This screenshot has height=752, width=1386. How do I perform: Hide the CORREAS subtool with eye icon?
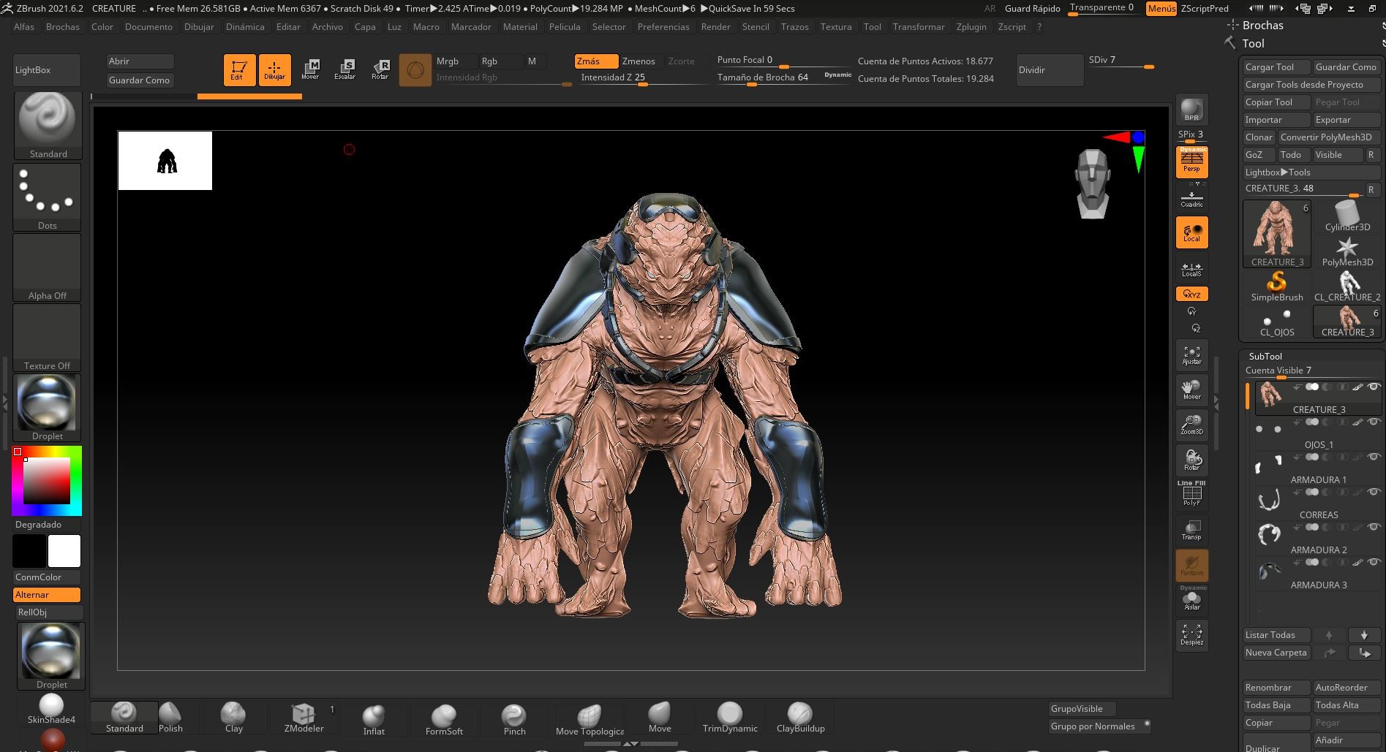1373,492
